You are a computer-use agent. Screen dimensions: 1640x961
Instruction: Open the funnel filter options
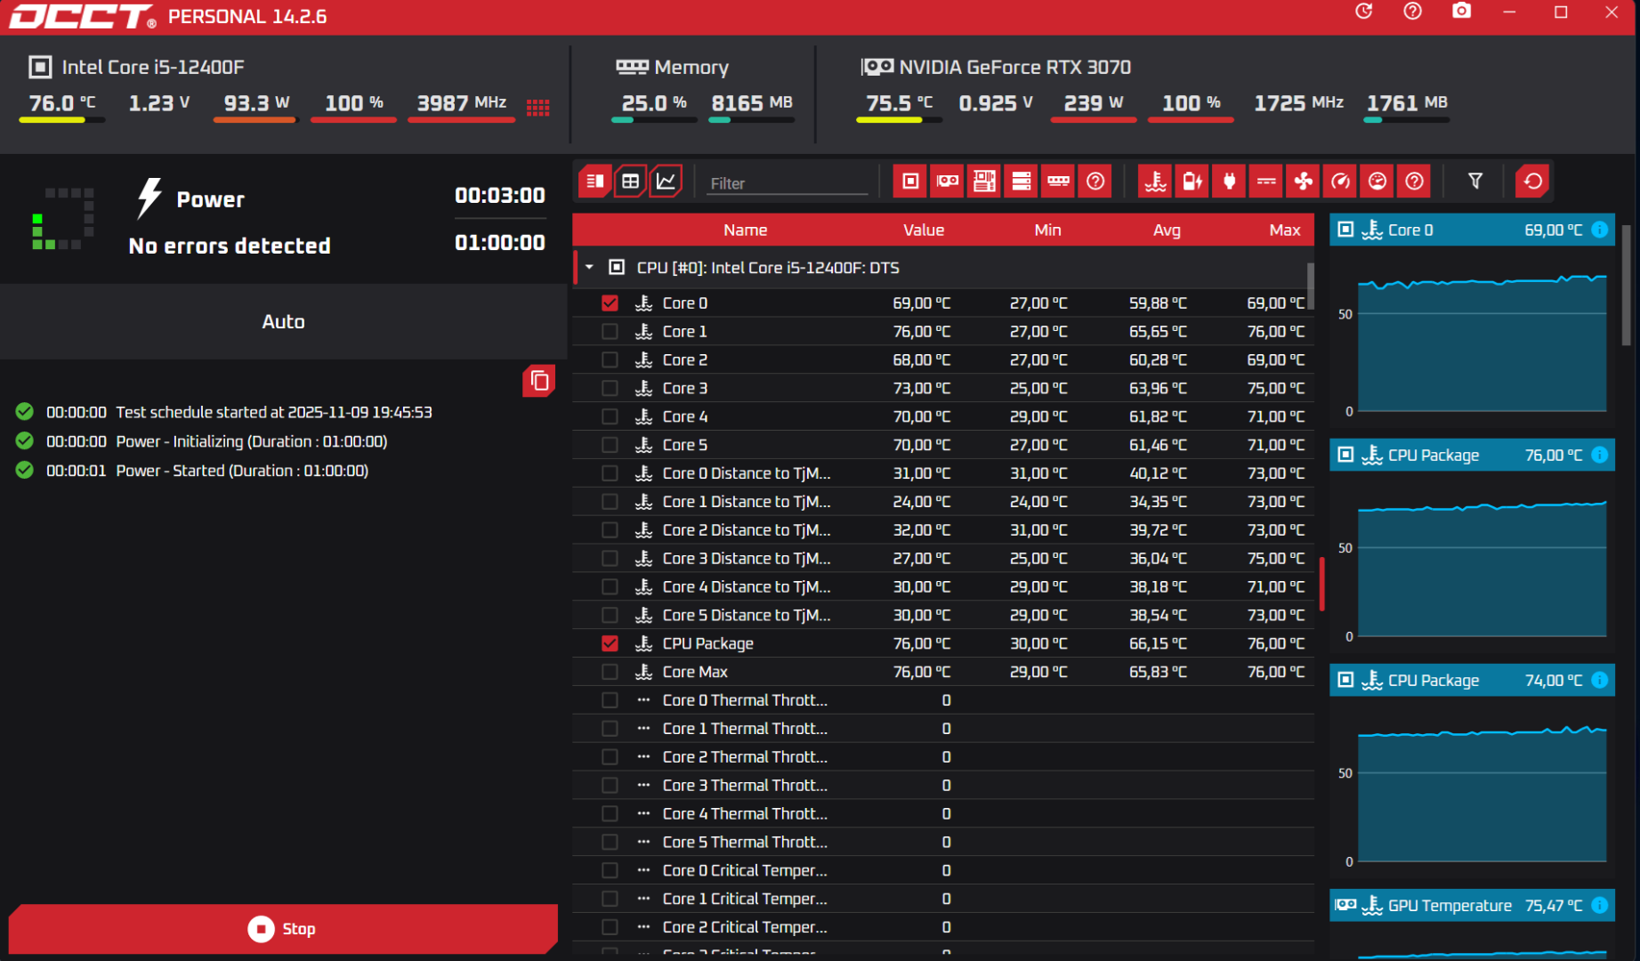click(x=1475, y=182)
